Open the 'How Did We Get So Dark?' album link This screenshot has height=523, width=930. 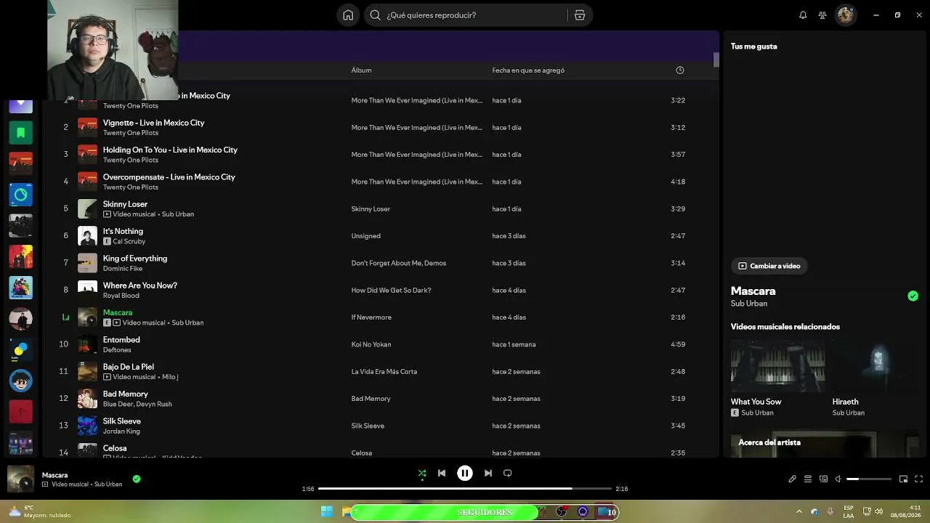pyautogui.click(x=391, y=291)
